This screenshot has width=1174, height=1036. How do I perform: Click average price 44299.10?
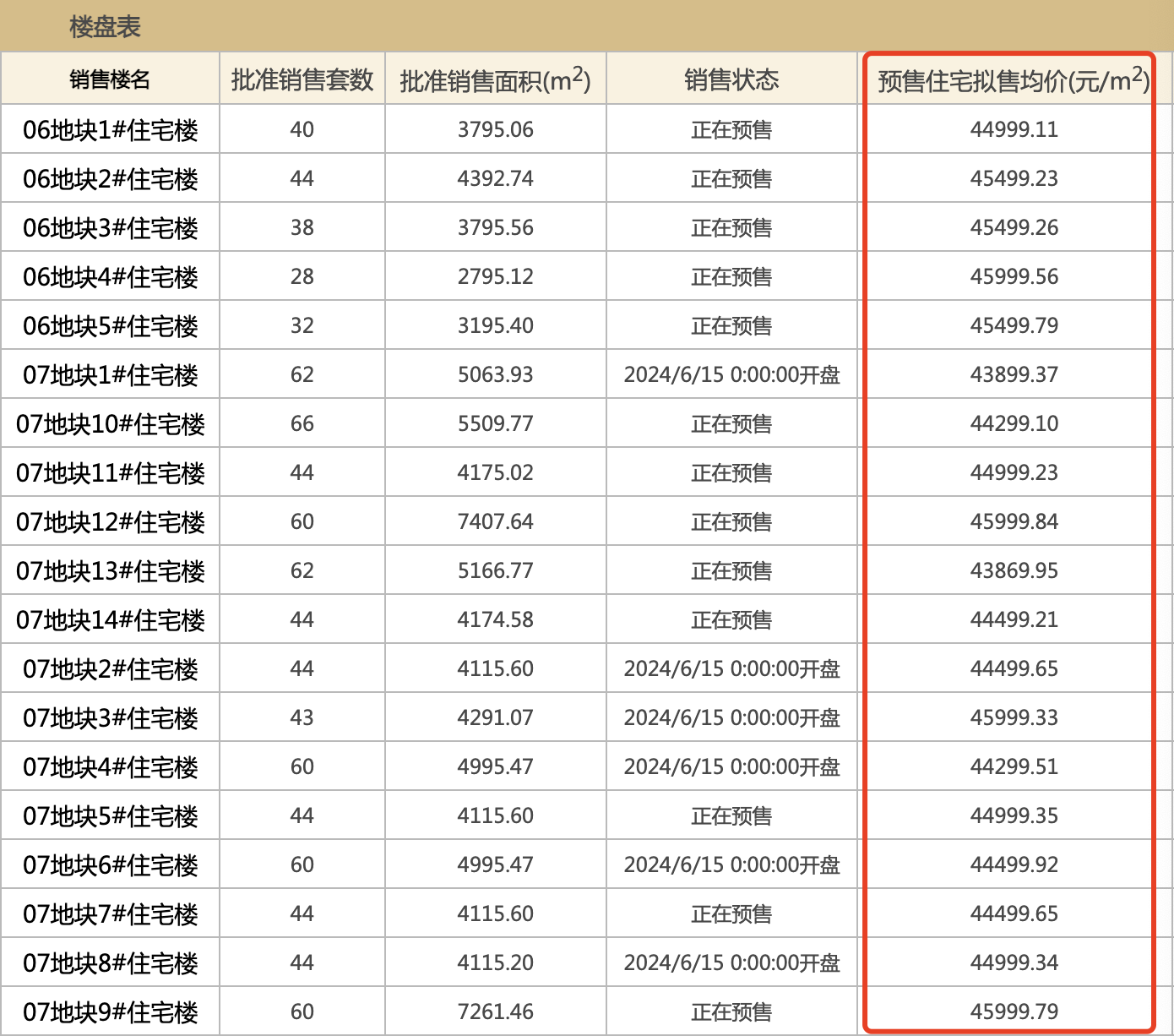[1014, 423]
